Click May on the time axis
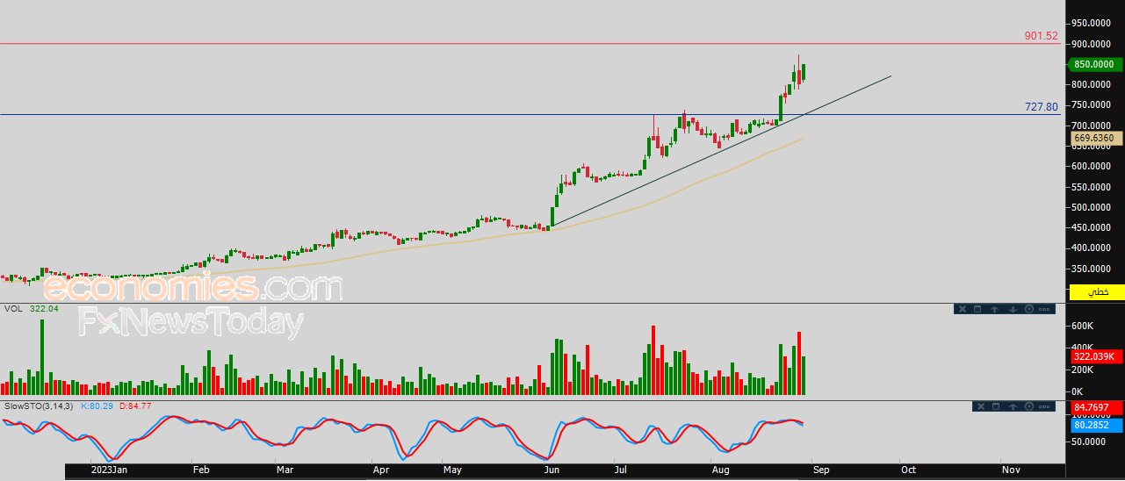The image size is (1125, 481). click(x=451, y=470)
